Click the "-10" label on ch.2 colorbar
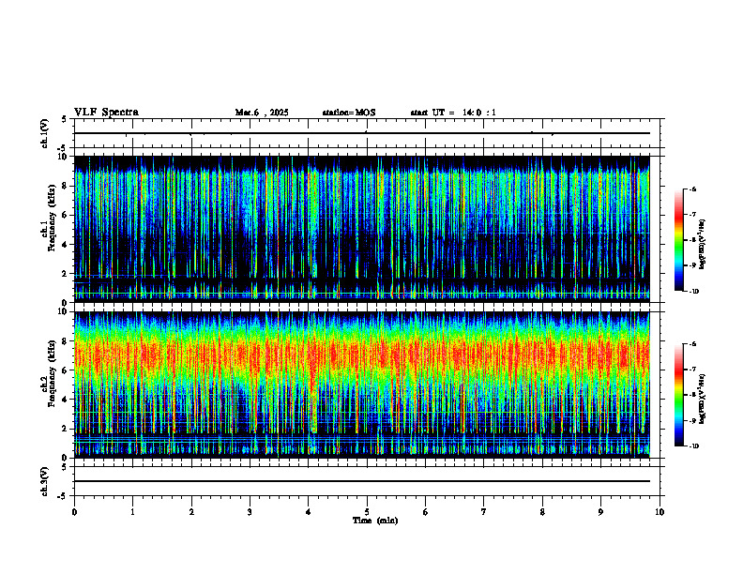Viewport: 743px width, 574px height. pos(693,446)
